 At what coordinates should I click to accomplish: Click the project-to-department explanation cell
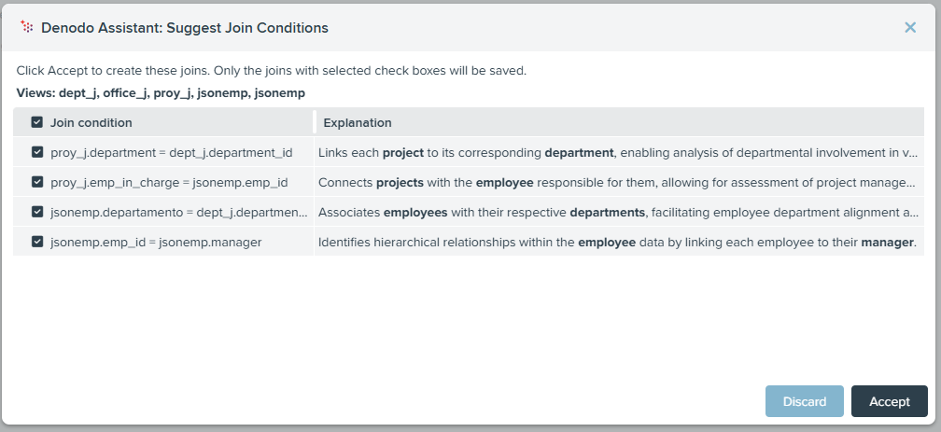pos(618,152)
